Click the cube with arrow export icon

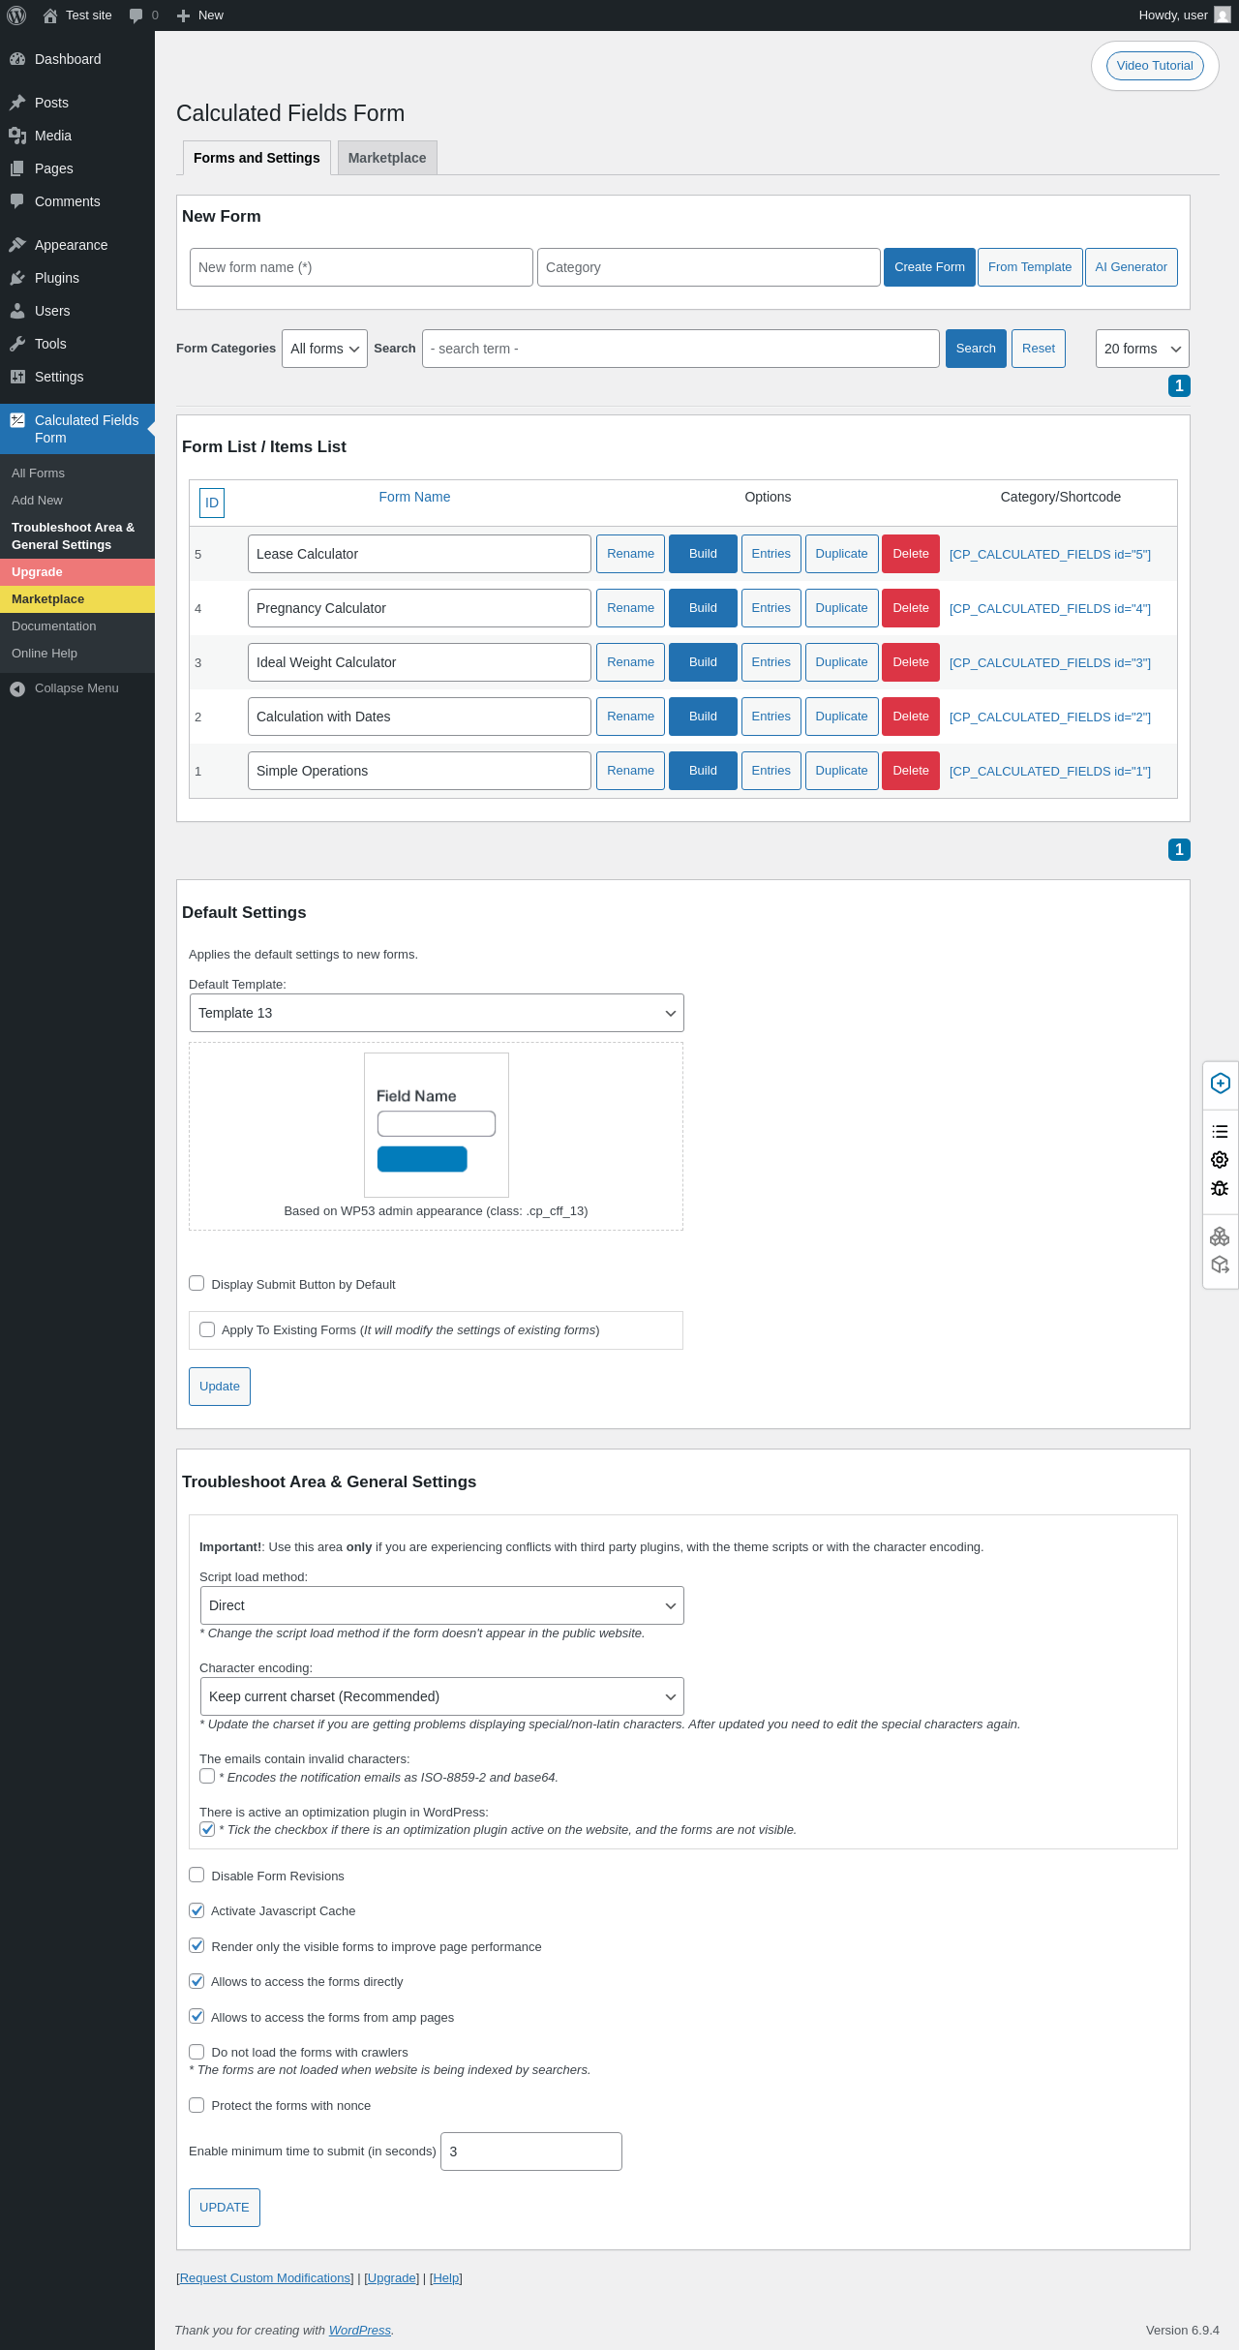1220,1265
